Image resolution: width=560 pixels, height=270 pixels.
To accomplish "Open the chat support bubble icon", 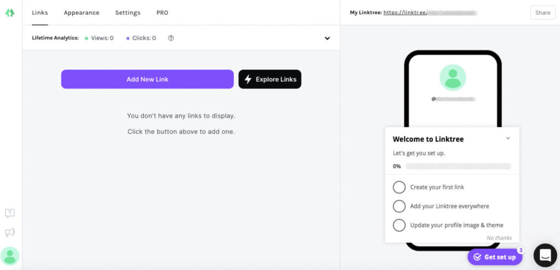I will (545, 255).
